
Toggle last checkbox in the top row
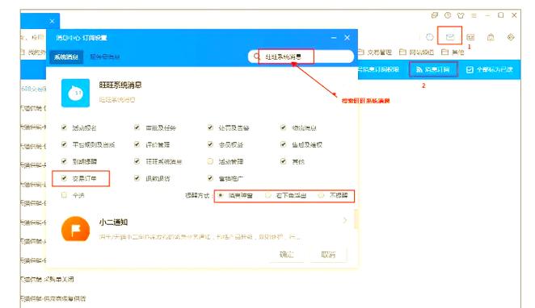tap(283, 127)
